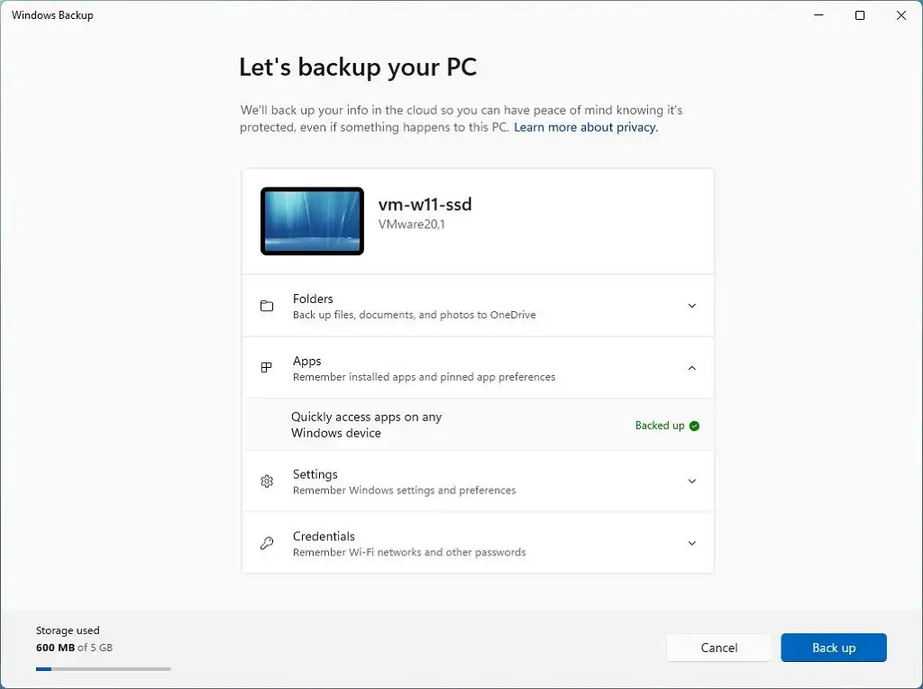
Task: Click the vm-w11-ssd PC preview image
Action: (312, 220)
